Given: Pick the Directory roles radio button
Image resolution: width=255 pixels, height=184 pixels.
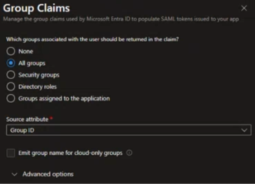Looking at the screenshot, I should click(11, 86).
